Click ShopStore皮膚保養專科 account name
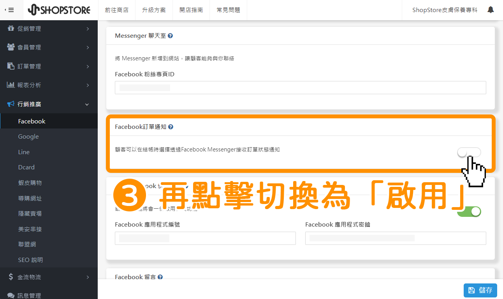This screenshot has height=299, width=503. pos(445,10)
